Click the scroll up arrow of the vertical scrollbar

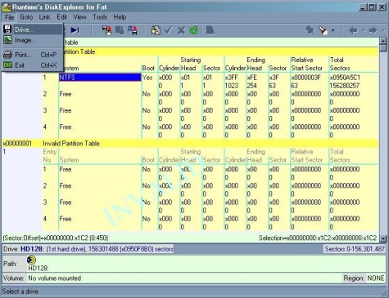pos(383,41)
